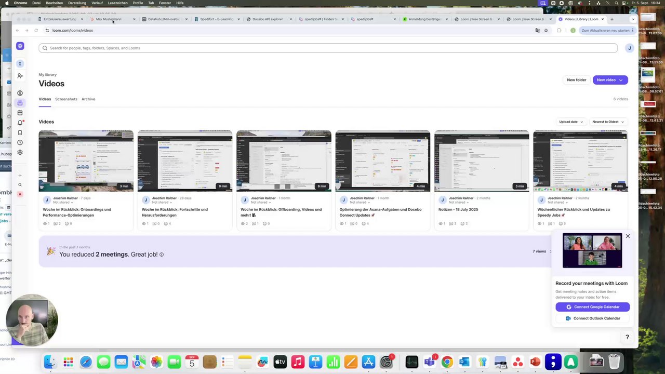Open the Newest to Oldest dropdown

[x=608, y=122]
